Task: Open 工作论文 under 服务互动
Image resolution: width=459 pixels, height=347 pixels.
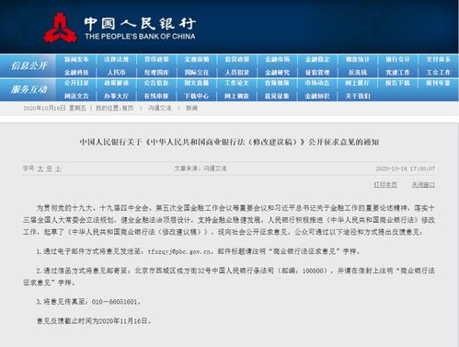Action: (x=237, y=83)
